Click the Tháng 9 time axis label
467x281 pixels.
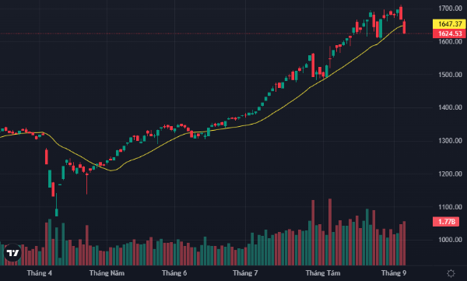[394, 273]
